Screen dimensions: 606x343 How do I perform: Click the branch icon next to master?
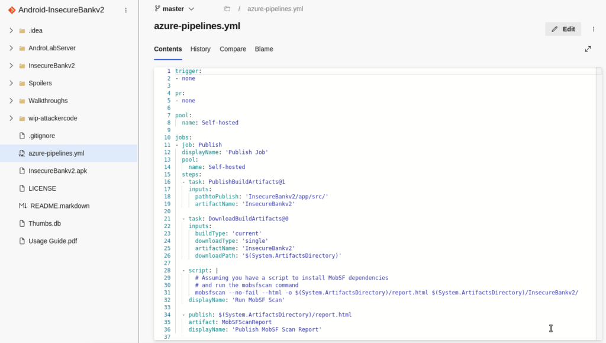coord(157,8)
